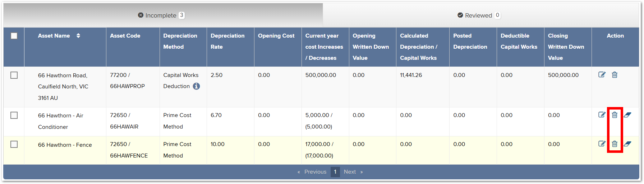
Task: Click eraser icon for Air Conditioner row
Action: 627,115
